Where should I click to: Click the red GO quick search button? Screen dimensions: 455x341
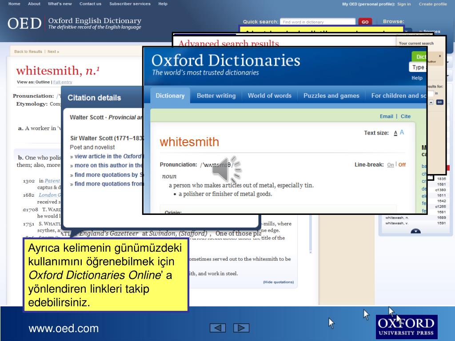click(365, 22)
